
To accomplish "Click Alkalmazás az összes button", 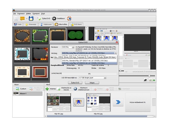I will pyautogui.click(x=64, y=89).
